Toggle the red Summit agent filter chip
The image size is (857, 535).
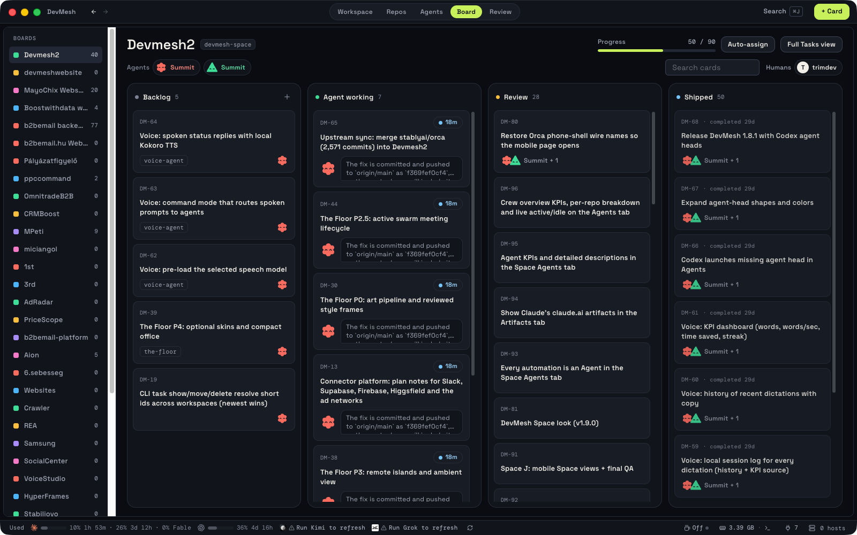tap(176, 67)
